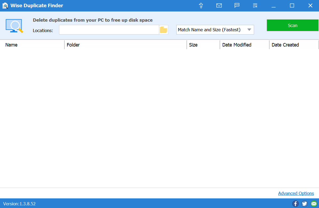
Task: Start the search with the Scan button
Action: [x=293, y=25]
